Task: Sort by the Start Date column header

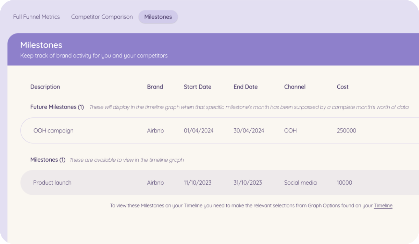Action: pyautogui.click(x=198, y=87)
